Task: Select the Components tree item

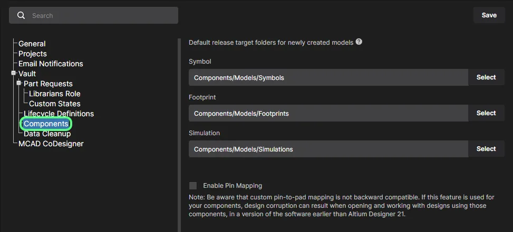Action: click(46, 124)
